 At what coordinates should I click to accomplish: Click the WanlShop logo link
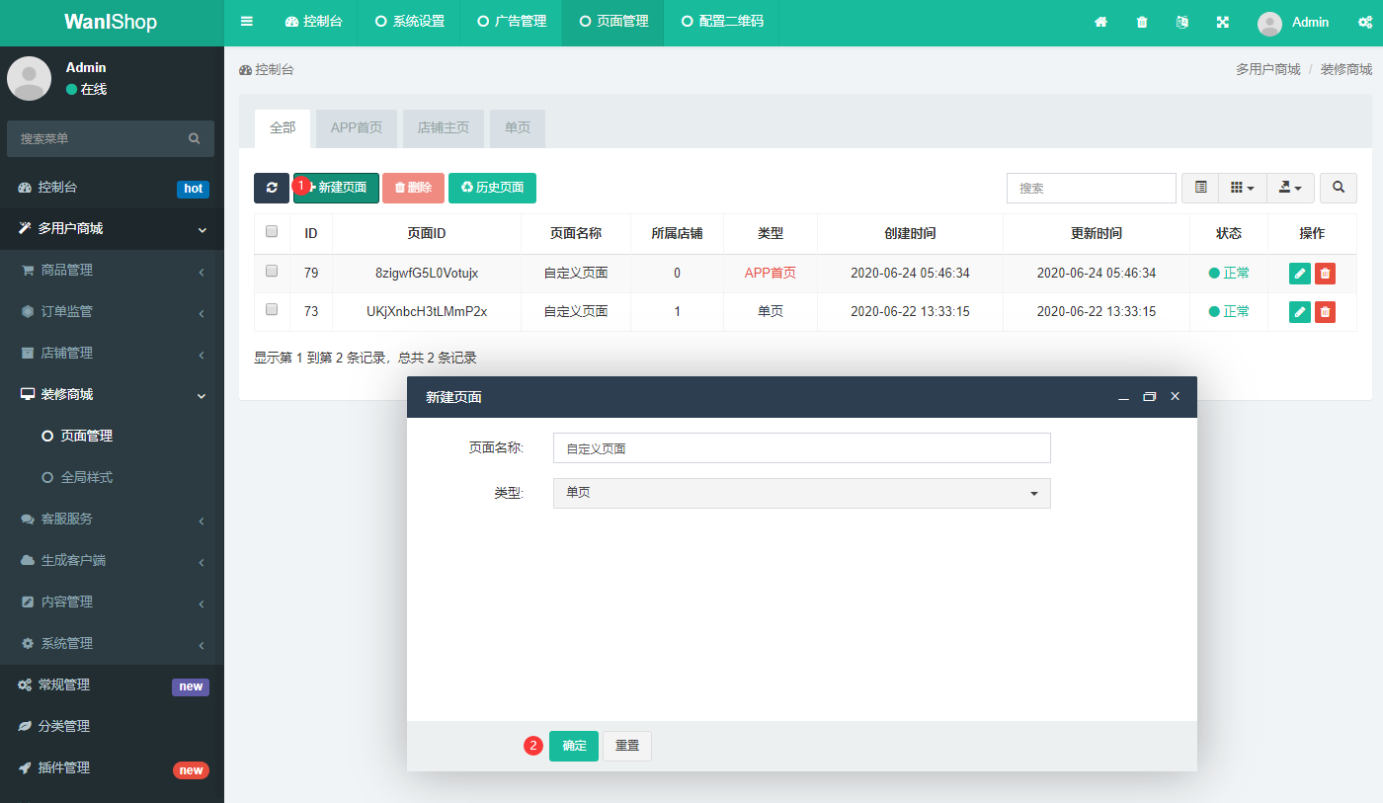(111, 22)
